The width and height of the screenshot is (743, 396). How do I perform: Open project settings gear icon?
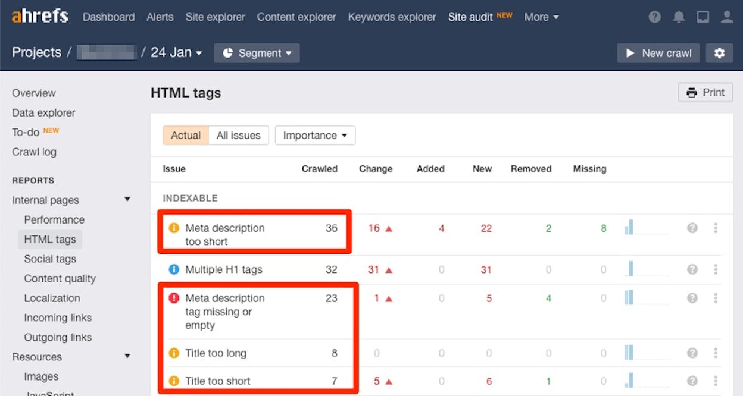pyautogui.click(x=719, y=53)
